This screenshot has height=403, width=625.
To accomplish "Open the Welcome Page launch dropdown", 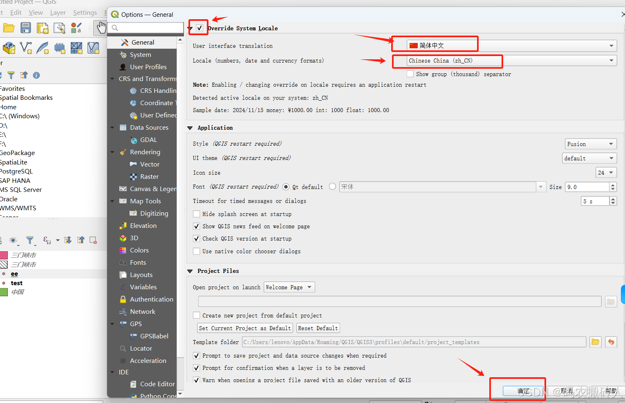I will 289,287.
